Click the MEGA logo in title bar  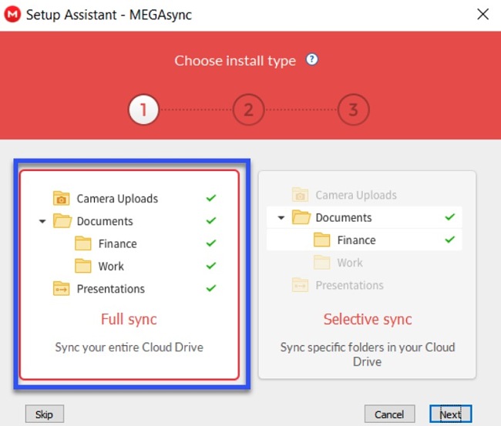[12, 15]
